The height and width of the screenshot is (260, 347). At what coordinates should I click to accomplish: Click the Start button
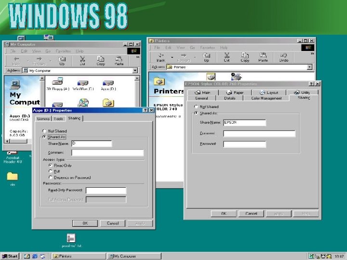10,256
